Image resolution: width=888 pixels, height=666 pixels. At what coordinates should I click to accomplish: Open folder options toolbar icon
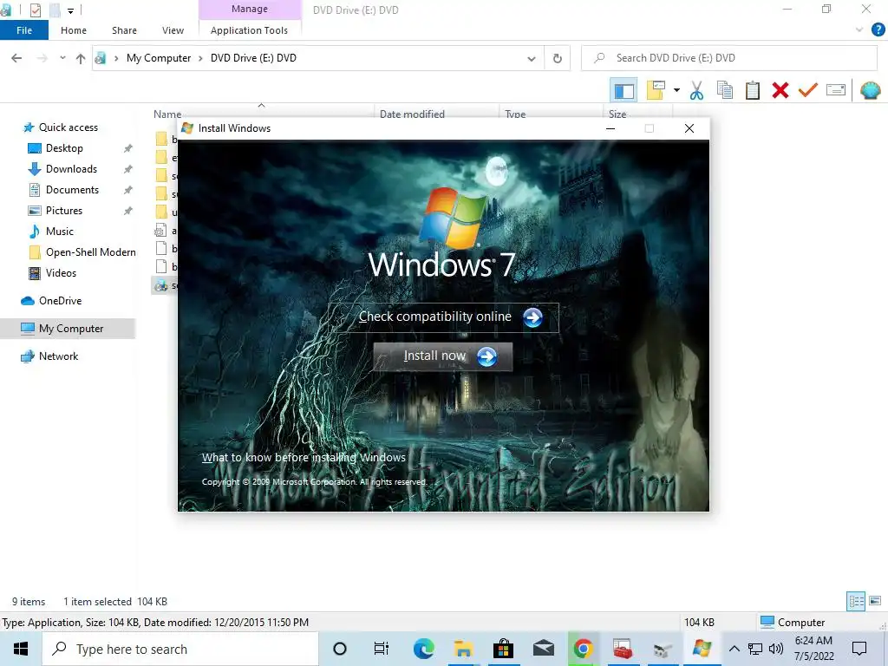pyautogui.click(x=656, y=90)
